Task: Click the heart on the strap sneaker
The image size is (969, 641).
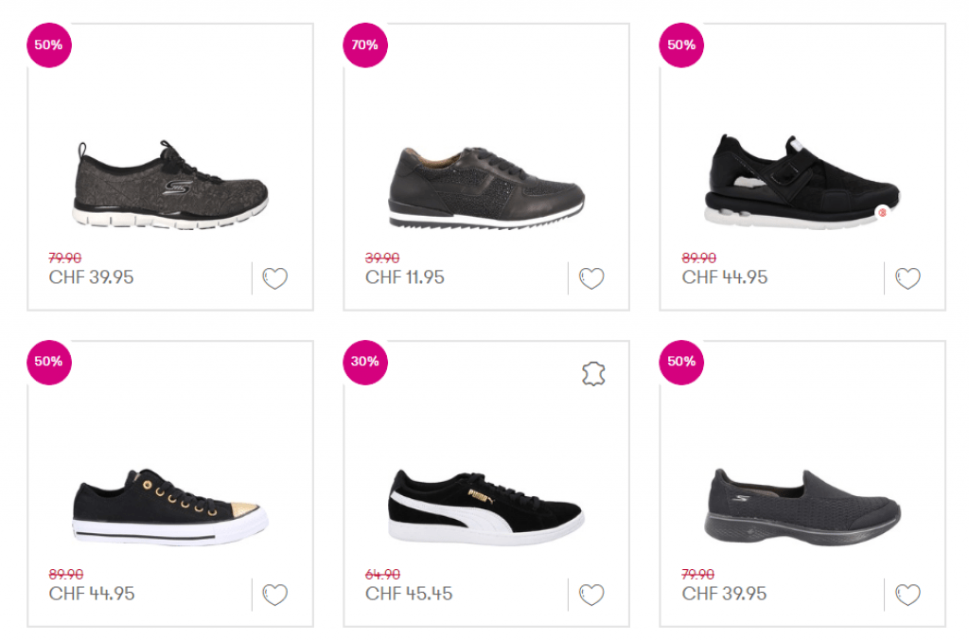Action: tap(907, 278)
